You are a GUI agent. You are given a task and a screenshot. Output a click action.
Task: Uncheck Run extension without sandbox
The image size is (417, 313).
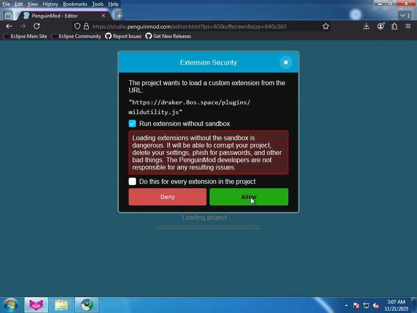[132, 123]
